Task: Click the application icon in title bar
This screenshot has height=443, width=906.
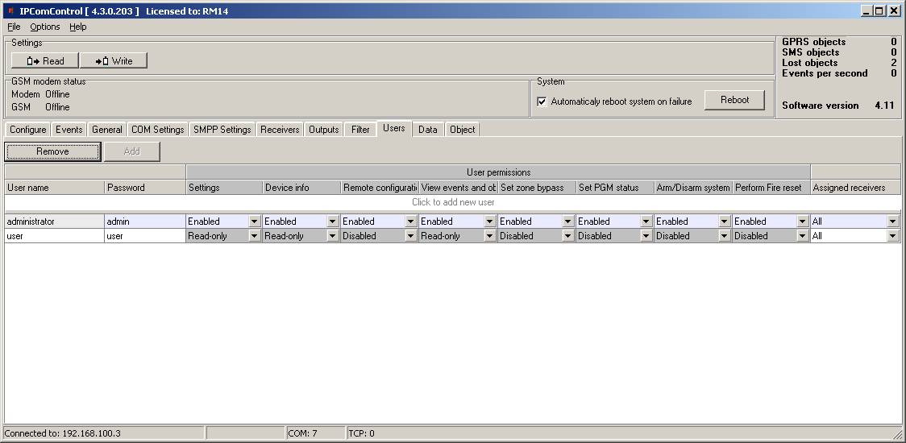Action: coord(10,11)
